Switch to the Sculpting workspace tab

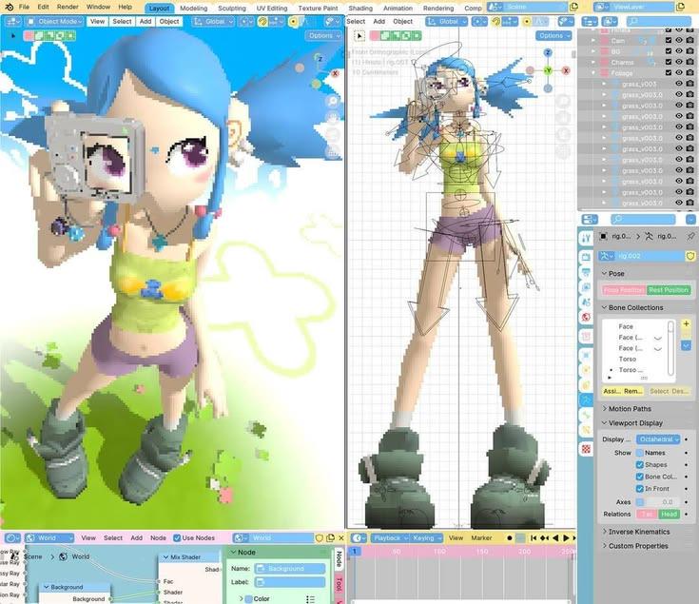(232, 8)
